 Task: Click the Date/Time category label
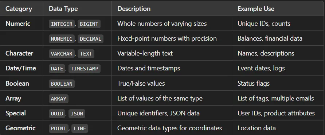pyautogui.click(x=21, y=68)
